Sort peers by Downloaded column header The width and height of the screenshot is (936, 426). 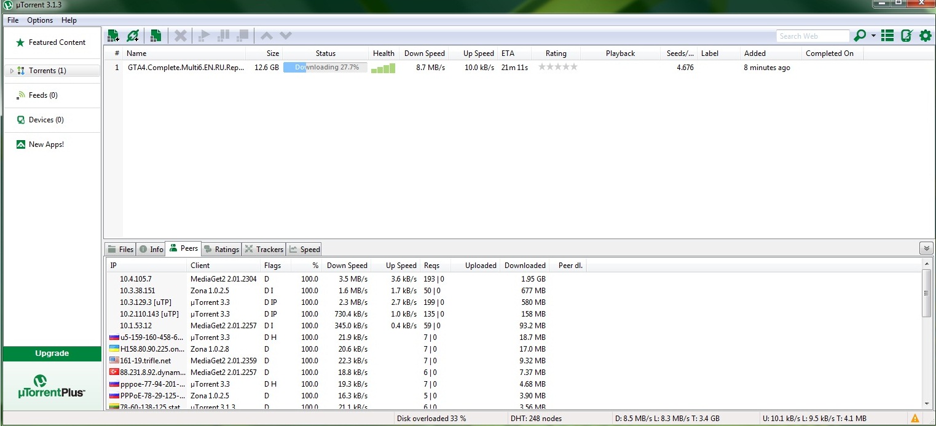point(524,266)
